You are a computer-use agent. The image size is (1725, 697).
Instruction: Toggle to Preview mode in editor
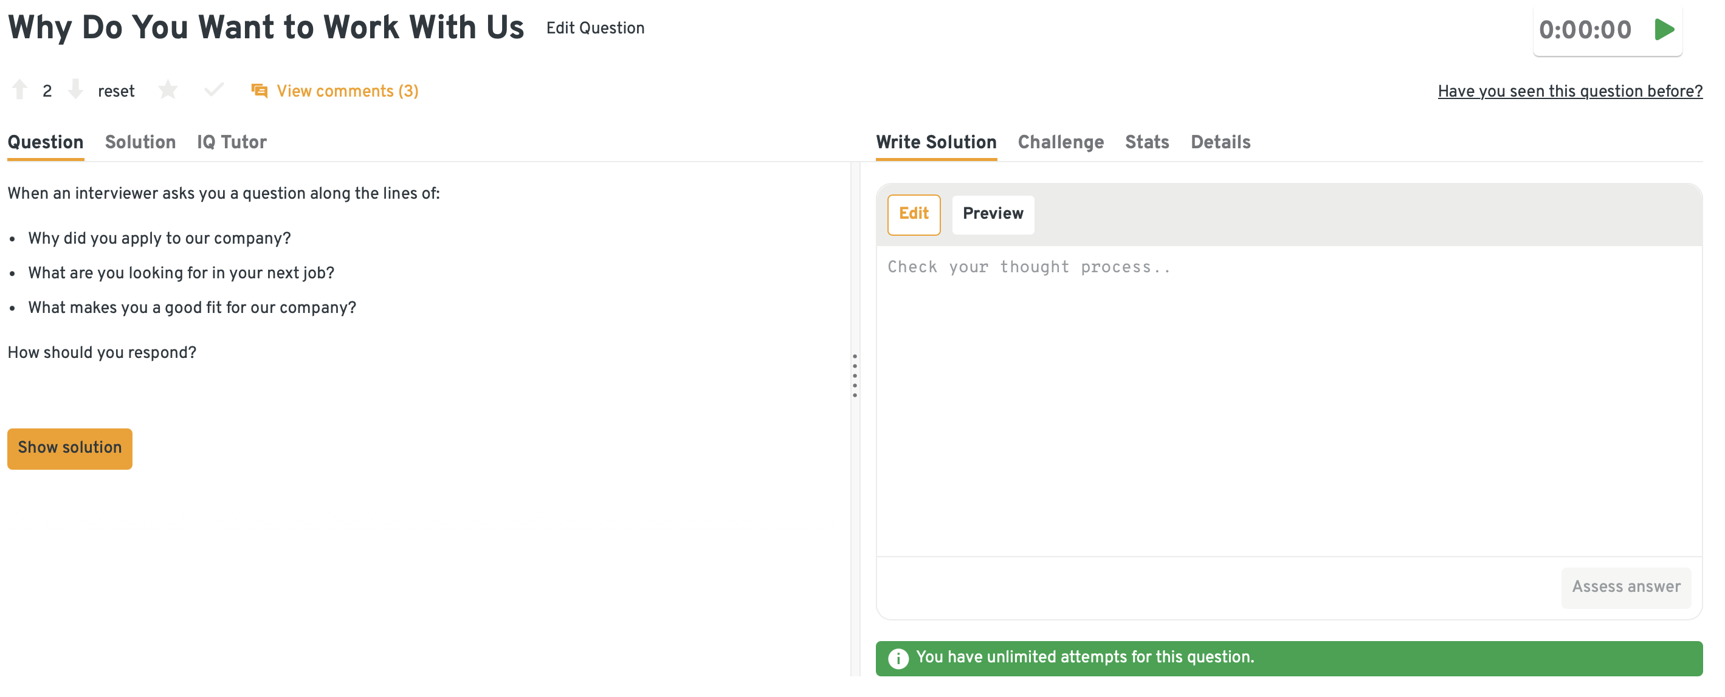[x=993, y=215]
